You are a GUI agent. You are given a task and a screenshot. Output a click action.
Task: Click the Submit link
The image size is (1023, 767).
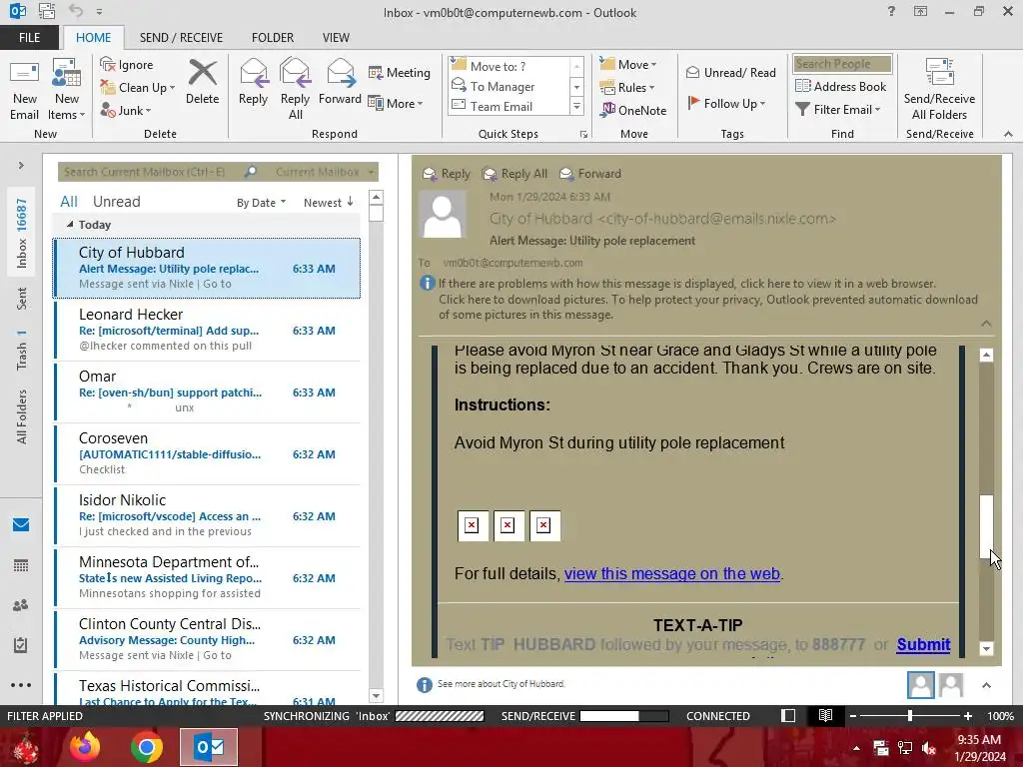(x=923, y=644)
